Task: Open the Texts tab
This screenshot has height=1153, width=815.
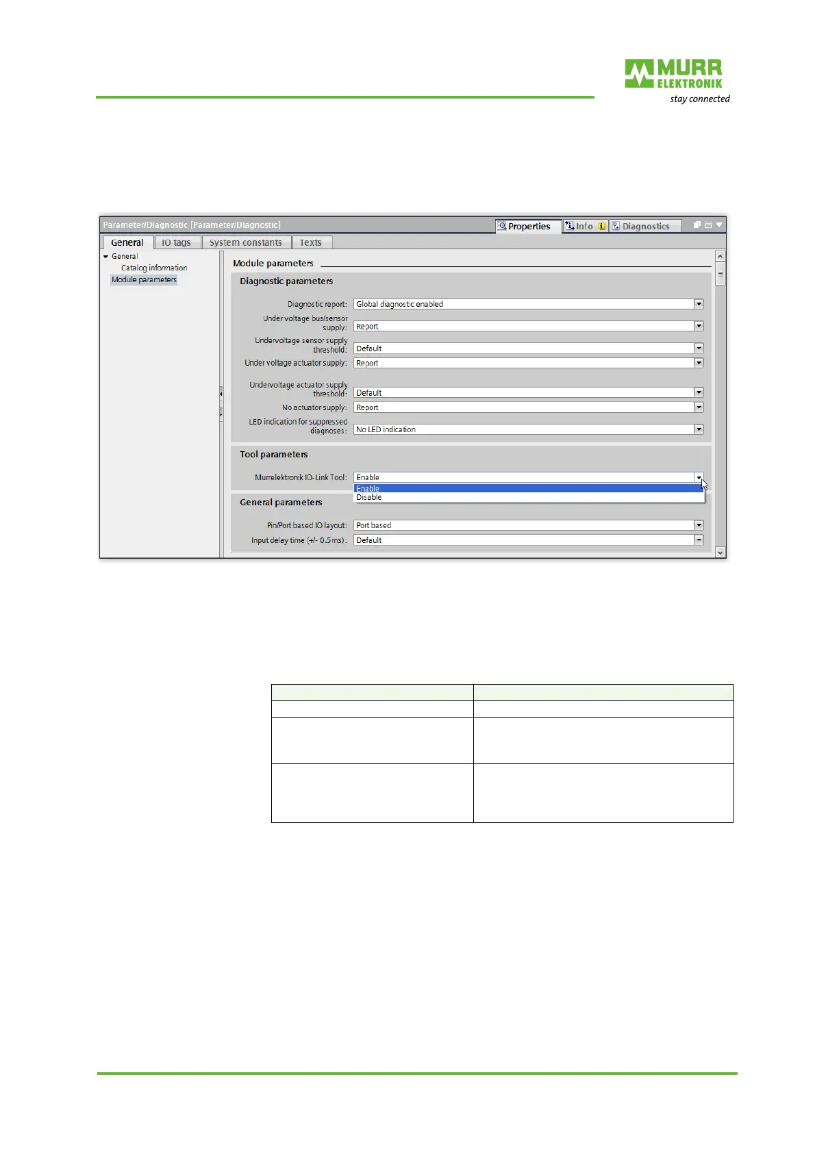Action: [311, 242]
